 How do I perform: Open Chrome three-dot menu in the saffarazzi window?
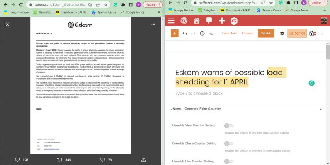(x=325, y=3)
